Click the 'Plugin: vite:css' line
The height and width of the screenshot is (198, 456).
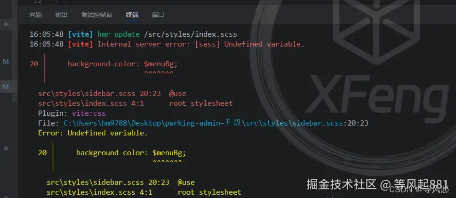(x=72, y=113)
